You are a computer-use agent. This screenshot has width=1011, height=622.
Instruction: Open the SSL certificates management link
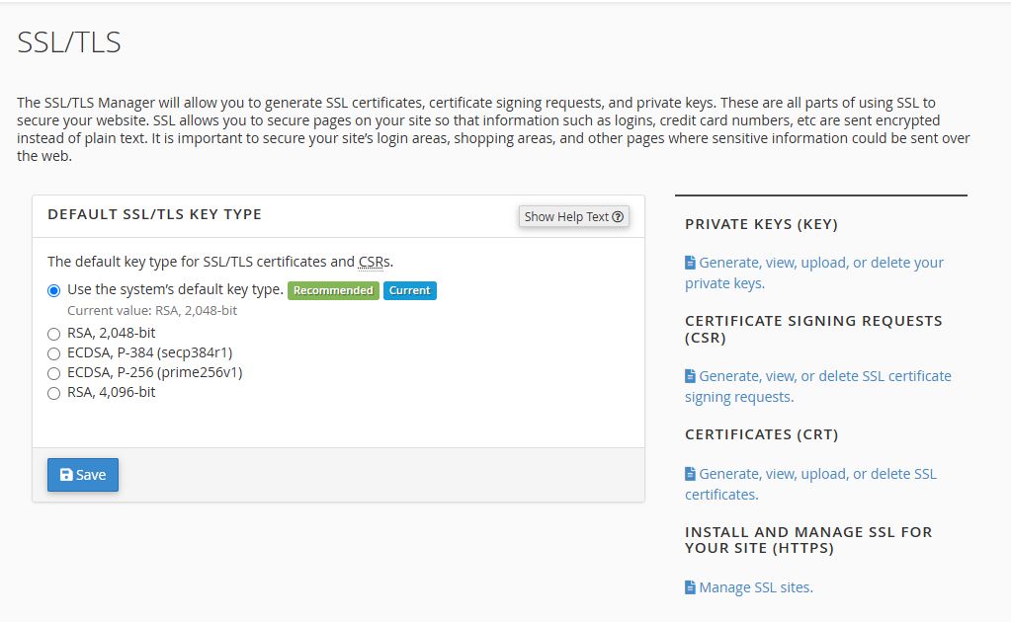pos(816,474)
